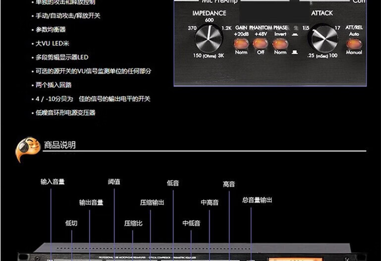The width and height of the screenshot is (381, 261).
Task: Toggle the GAIN +20dB switch
Action: [x=241, y=43]
